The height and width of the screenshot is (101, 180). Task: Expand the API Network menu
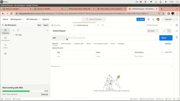pos(33,19)
